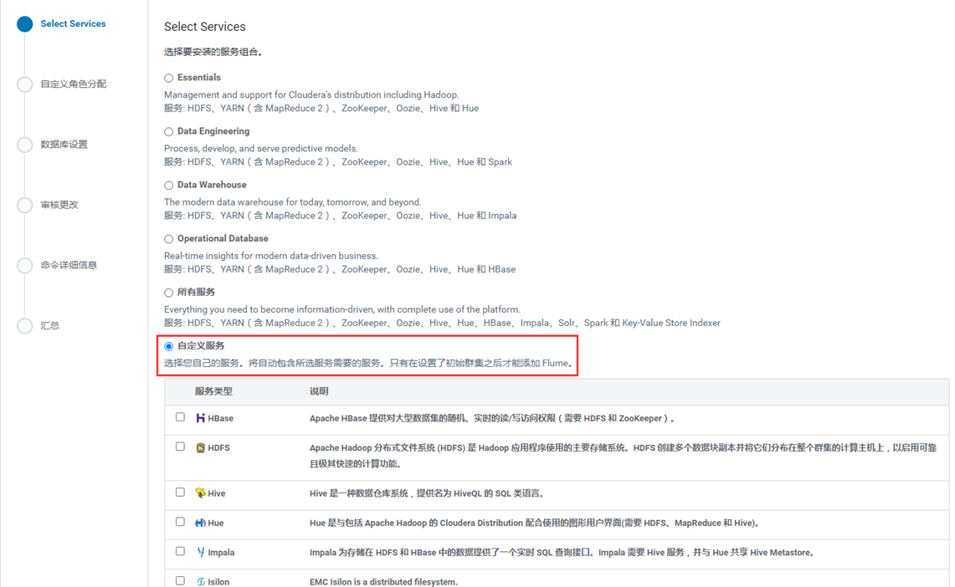Click the Impala service icon
955x587 pixels.
tap(200, 553)
